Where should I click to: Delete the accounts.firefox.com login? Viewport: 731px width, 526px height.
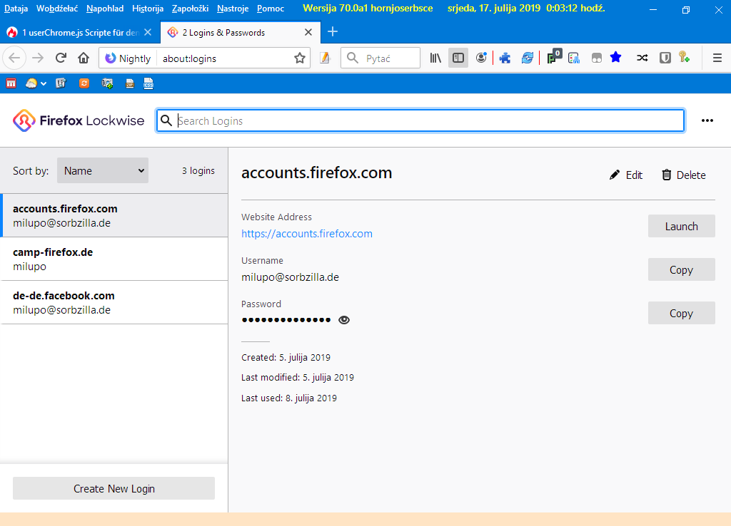point(683,175)
